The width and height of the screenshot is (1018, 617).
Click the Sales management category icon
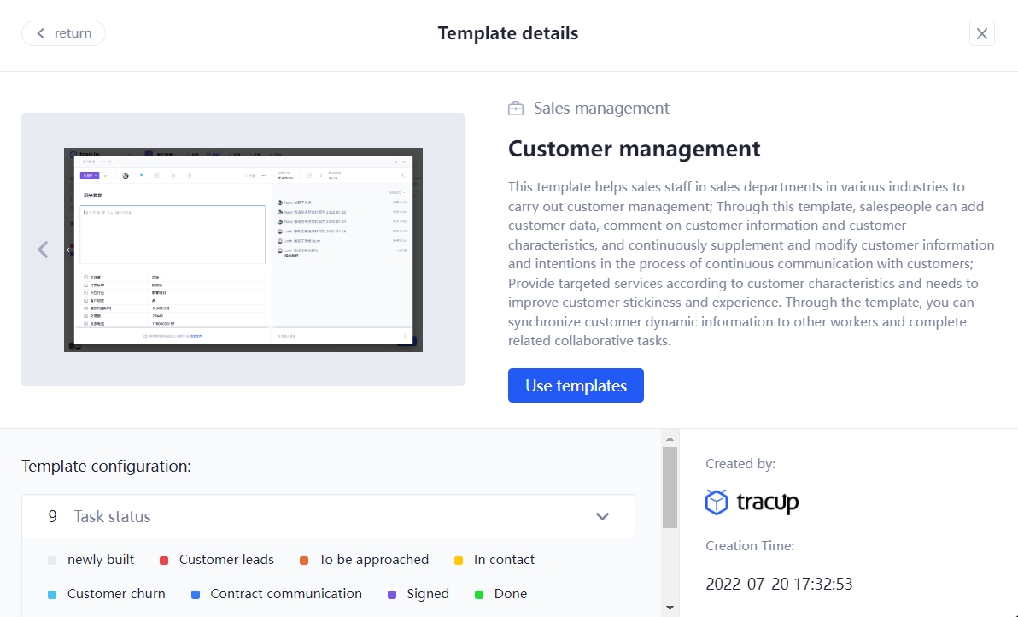[x=515, y=108]
